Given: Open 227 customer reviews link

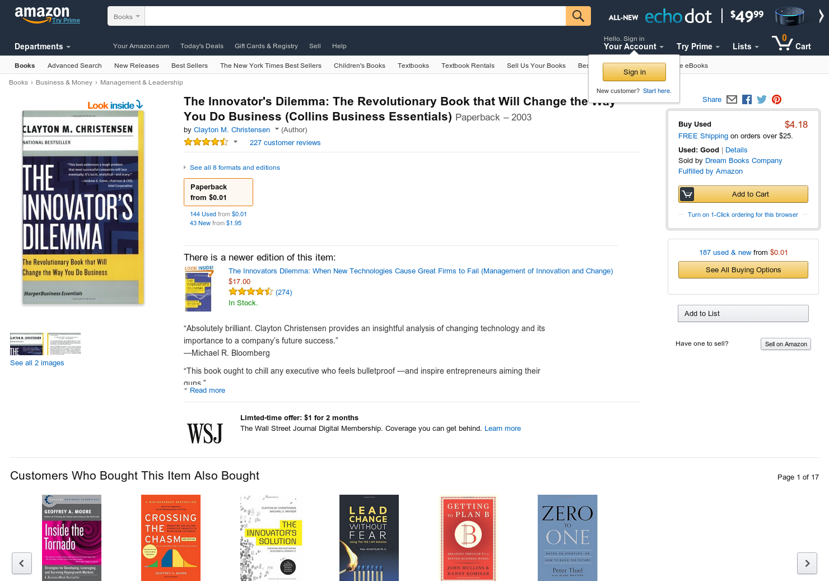Looking at the screenshot, I should click(x=285, y=143).
